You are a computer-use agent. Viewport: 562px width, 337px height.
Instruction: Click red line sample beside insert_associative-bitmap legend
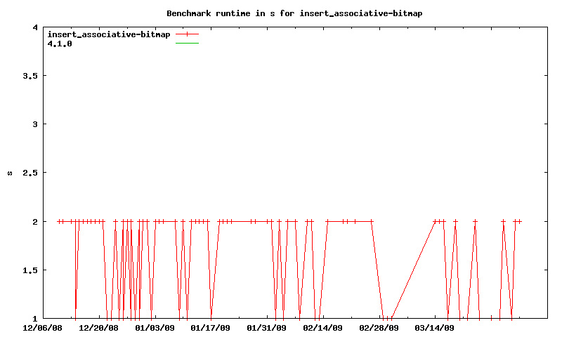188,34
